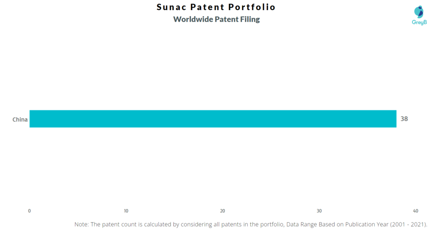
Task: Click the Worldwide Patent Filing subtitle
Action: (x=216, y=19)
